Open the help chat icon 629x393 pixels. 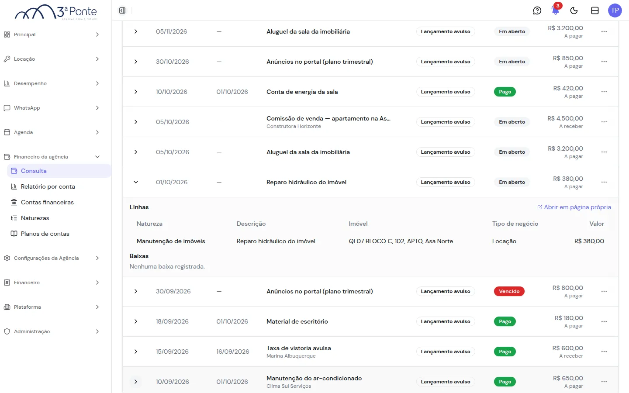pos(537,10)
